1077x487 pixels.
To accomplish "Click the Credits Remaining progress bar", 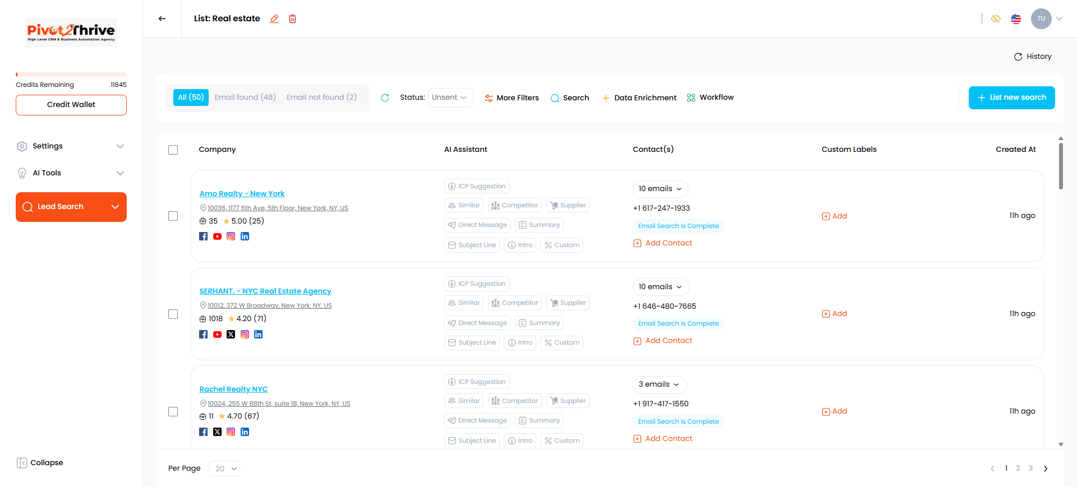I will (x=71, y=75).
